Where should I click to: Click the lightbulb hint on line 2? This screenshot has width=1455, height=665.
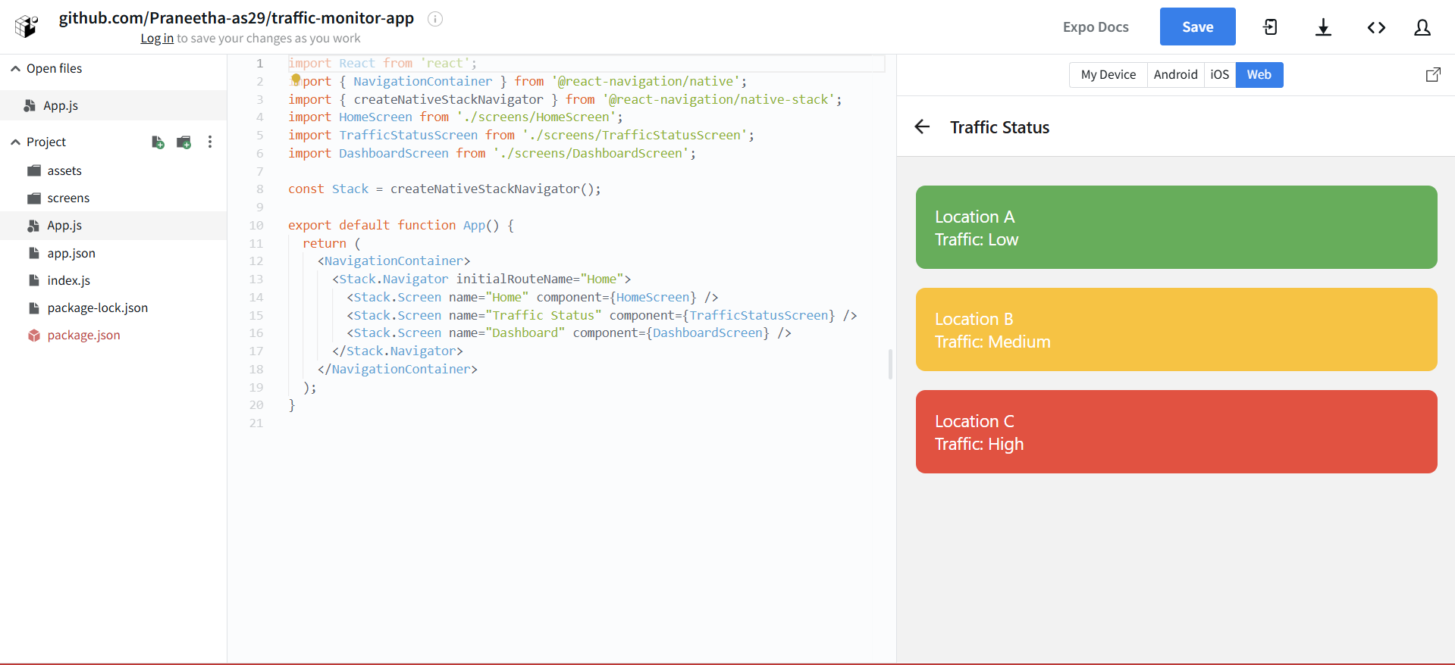[x=296, y=80]
